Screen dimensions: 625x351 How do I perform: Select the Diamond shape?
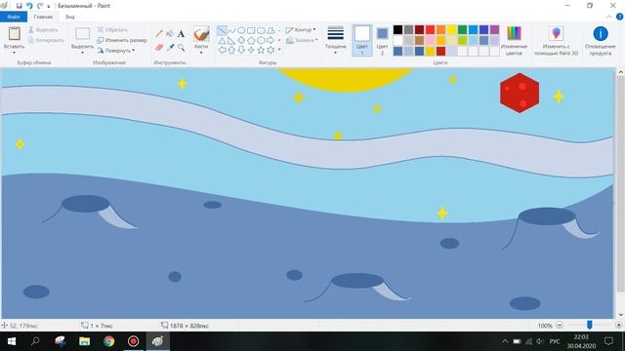[241, 40]
